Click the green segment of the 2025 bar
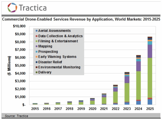 (x=150, y=77)
